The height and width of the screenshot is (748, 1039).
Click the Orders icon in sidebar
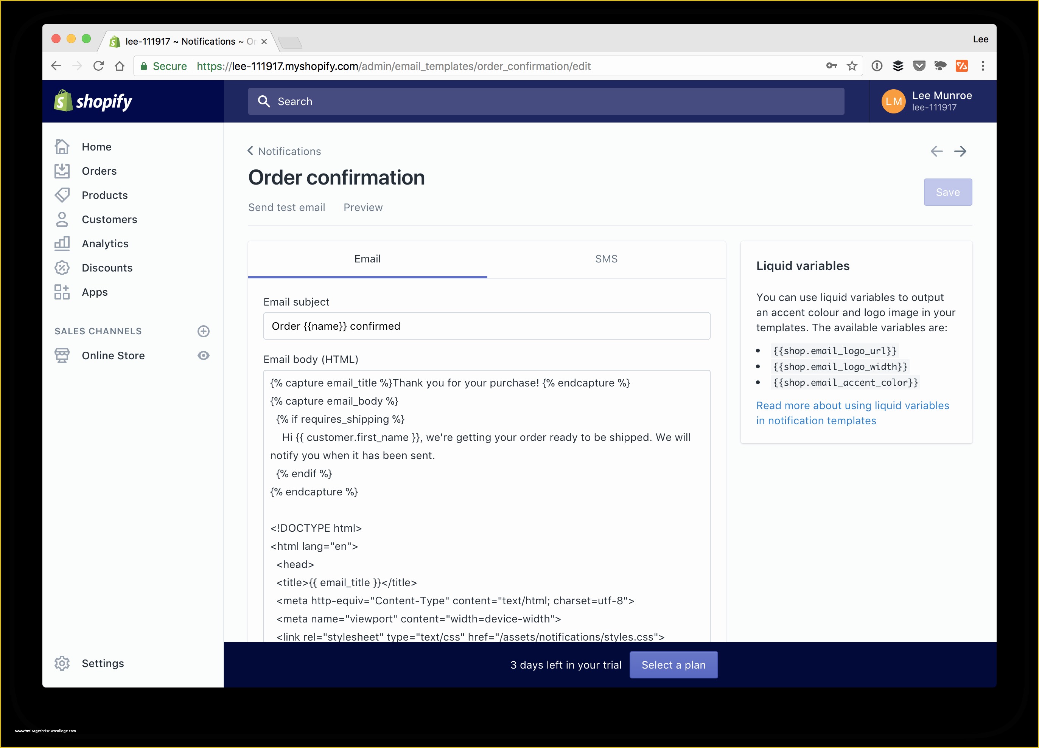[63, 171]
